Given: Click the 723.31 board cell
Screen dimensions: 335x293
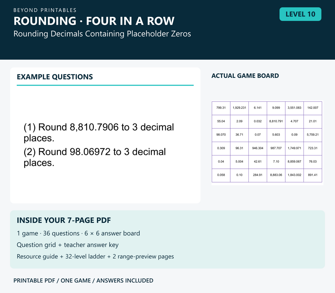Looking at the screenshot, I should click(313, 148).
